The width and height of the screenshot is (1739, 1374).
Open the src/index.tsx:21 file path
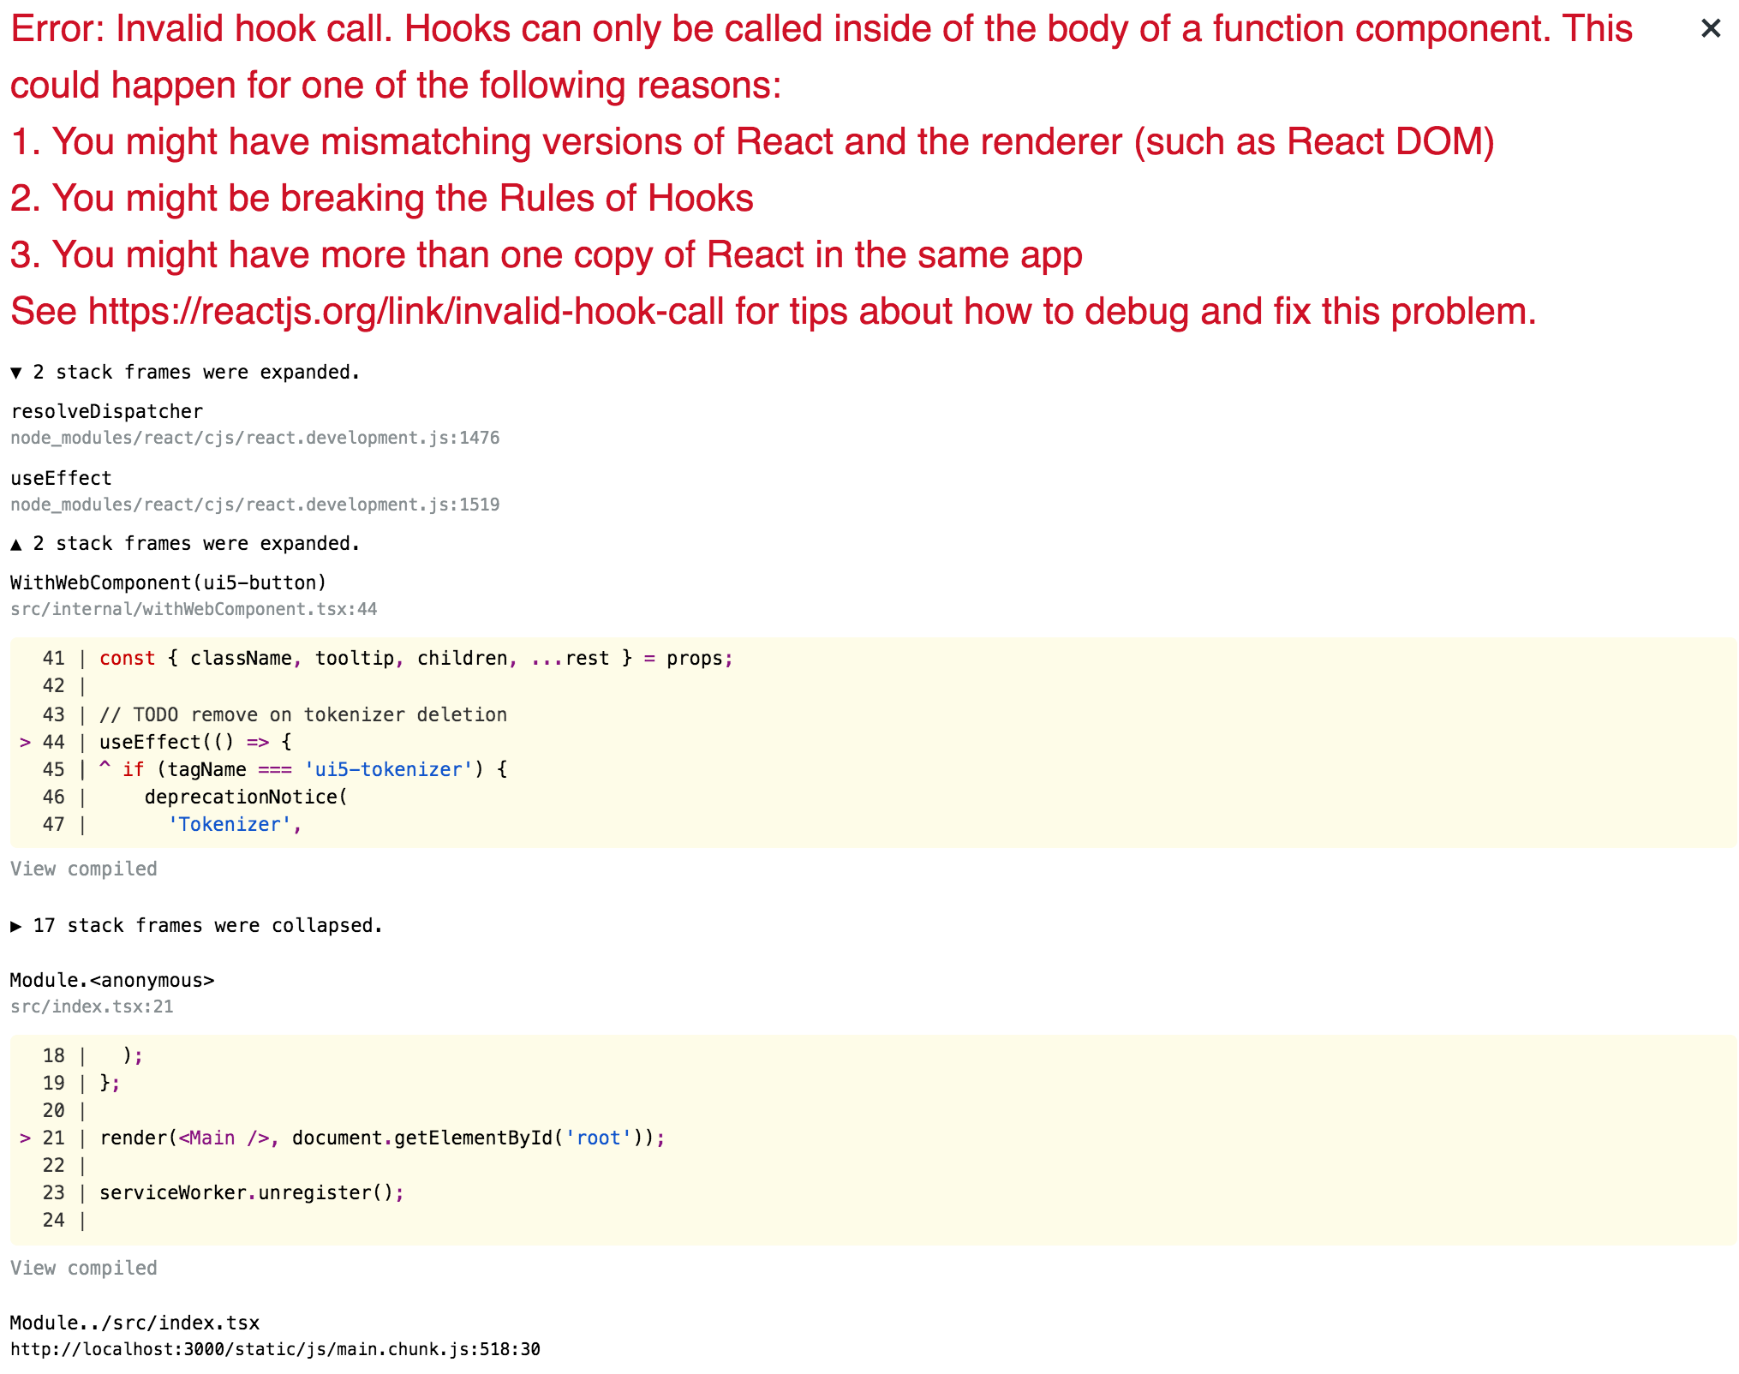tap(91, 1007)
